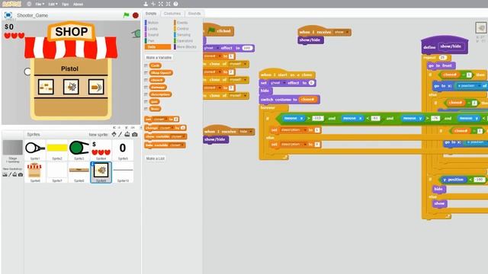Toggle damage variable monitor checkbox
Screen dimensions: 488x274
(x=146, y=88)
